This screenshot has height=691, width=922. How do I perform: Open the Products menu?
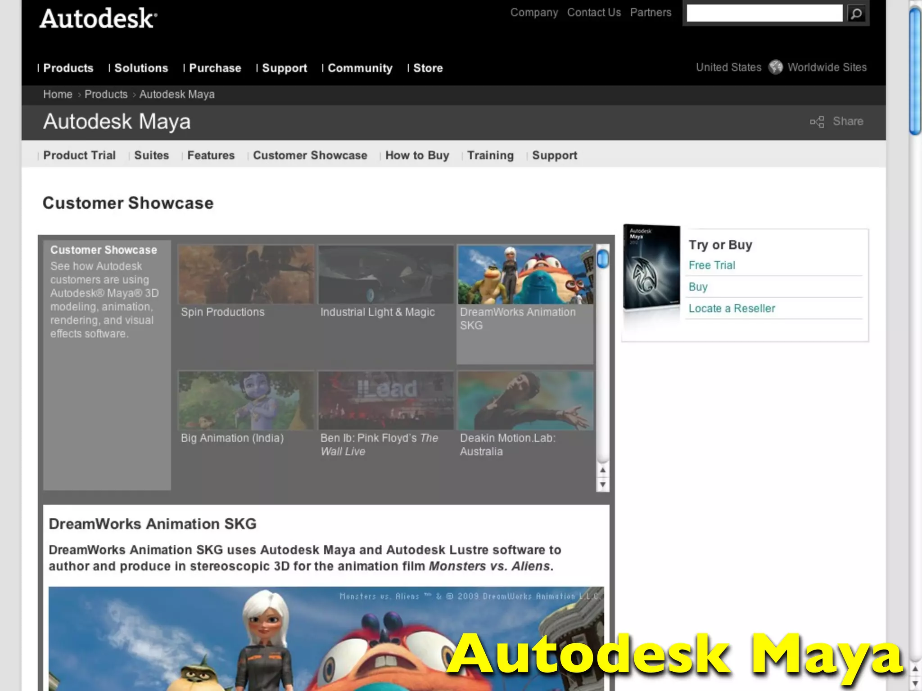tap(68, 68)
